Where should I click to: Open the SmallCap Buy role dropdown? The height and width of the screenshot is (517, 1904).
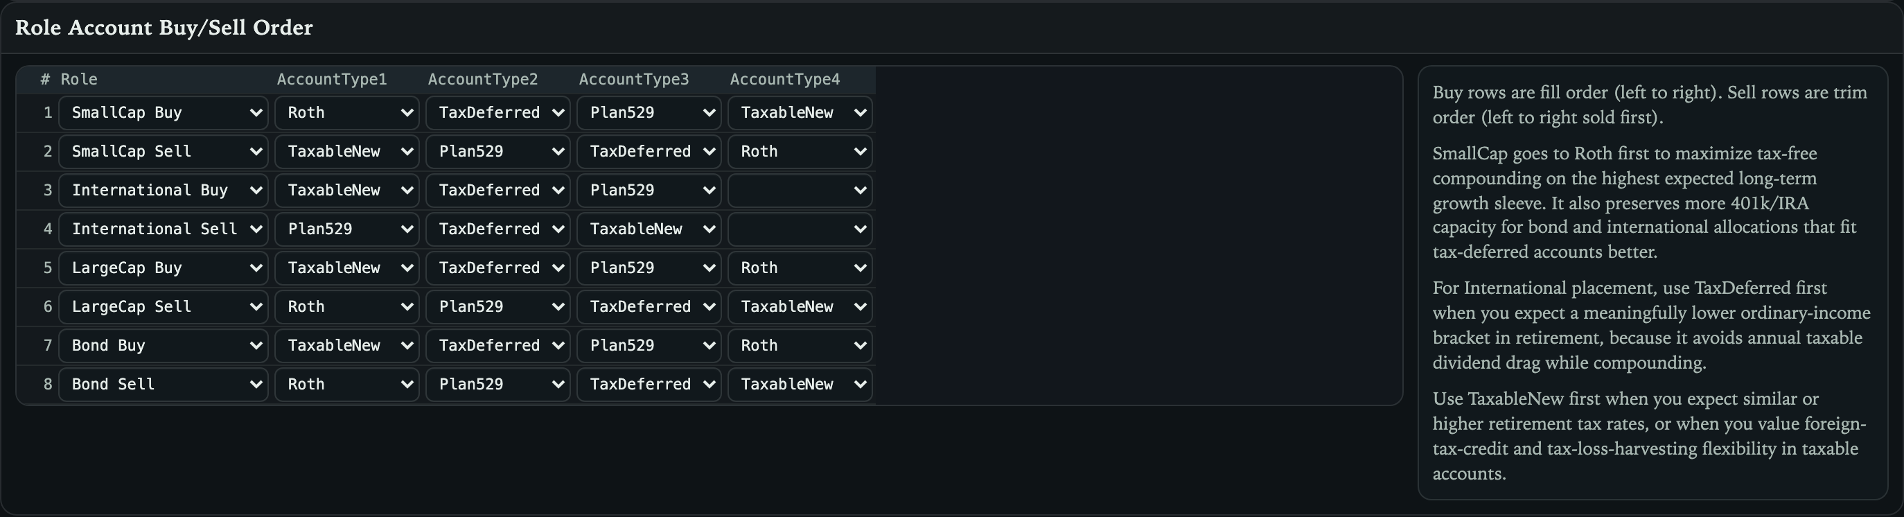[164, 113]
